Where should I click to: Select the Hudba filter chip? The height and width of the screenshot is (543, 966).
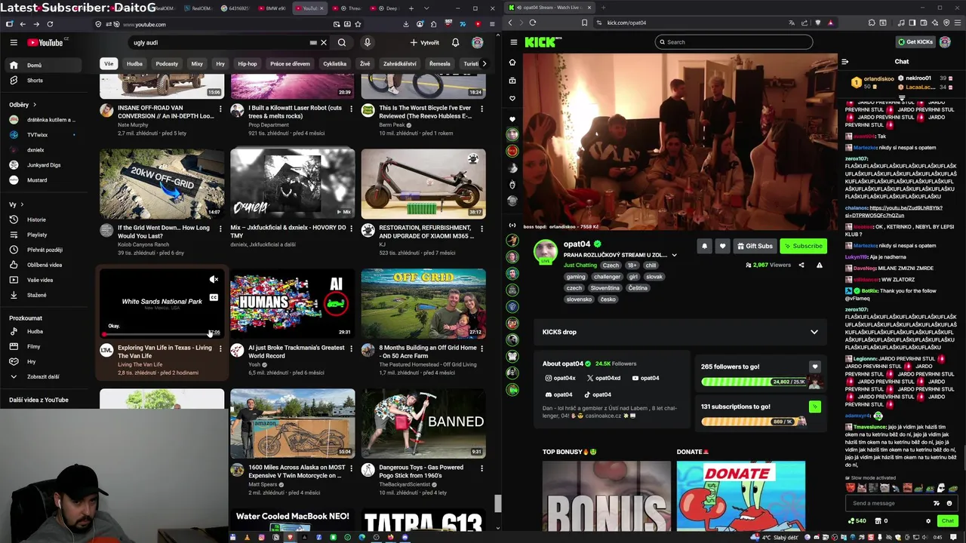click(x=134, y=64)
